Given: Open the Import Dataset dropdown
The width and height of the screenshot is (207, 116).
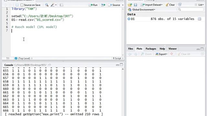Looking at the screenshot, I should point(151,5).
